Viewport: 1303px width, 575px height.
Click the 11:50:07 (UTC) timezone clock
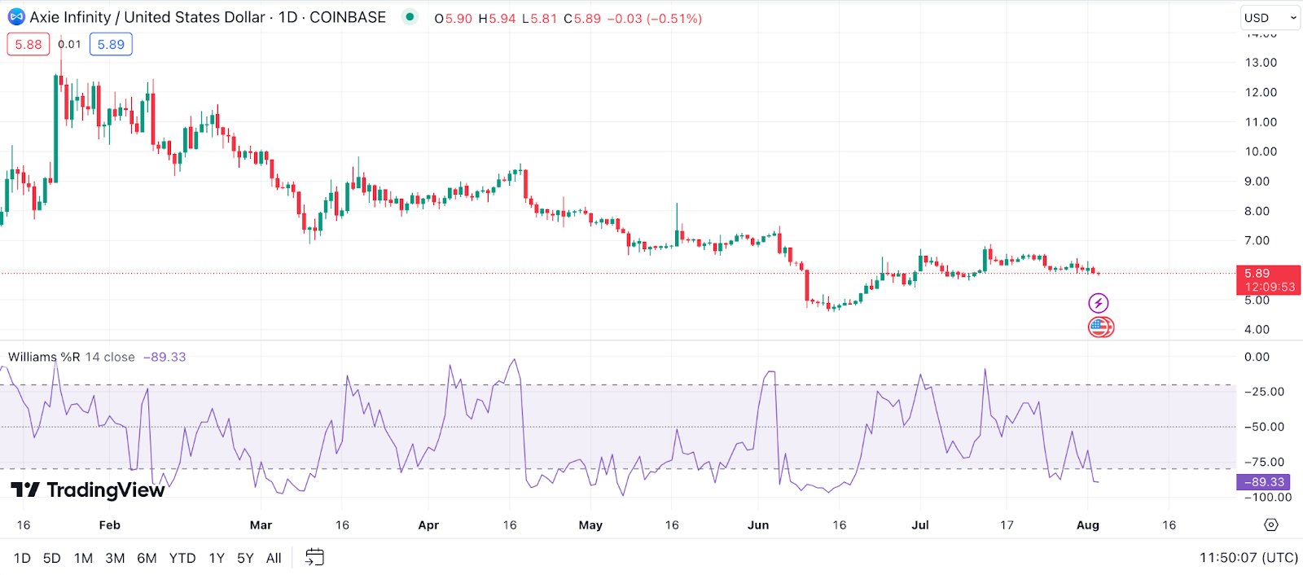pos(1248,558)
